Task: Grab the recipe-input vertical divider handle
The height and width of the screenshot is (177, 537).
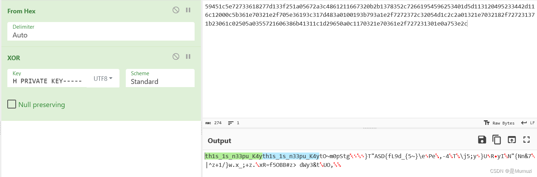Action: tap(201, 129)
